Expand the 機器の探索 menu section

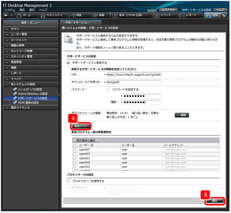pyautogui.click(x=31, y=45)
